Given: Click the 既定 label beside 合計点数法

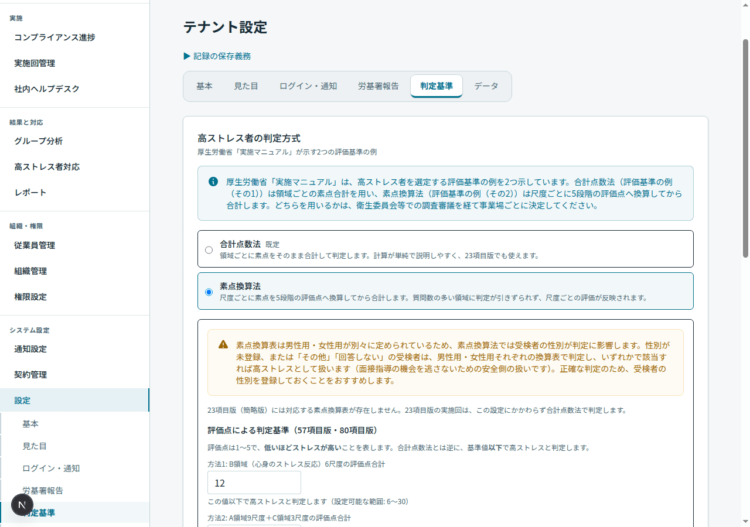Looking at the screenshot, I should click(x=272, y=244).
